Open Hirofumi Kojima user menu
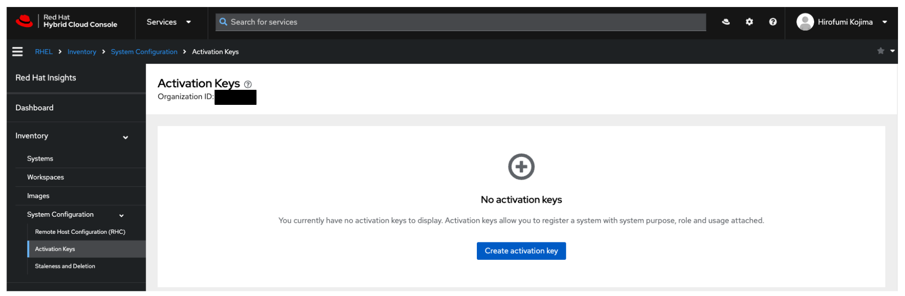905x296 pixels. click(843, 22)
